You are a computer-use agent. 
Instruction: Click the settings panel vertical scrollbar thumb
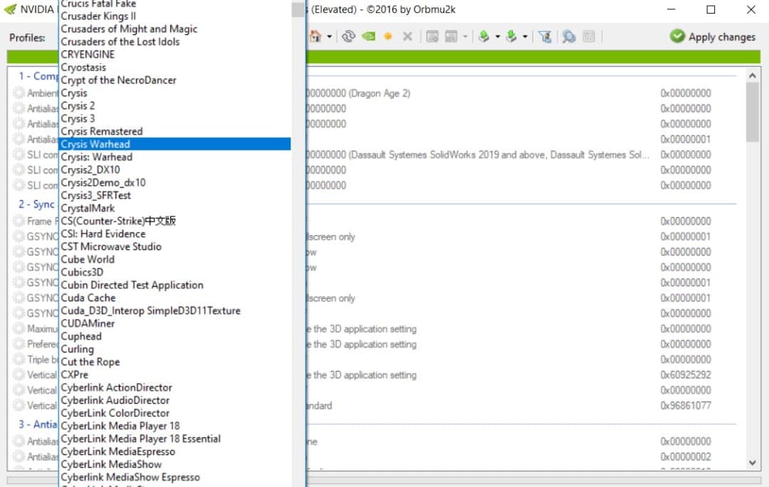pos(753,112)
